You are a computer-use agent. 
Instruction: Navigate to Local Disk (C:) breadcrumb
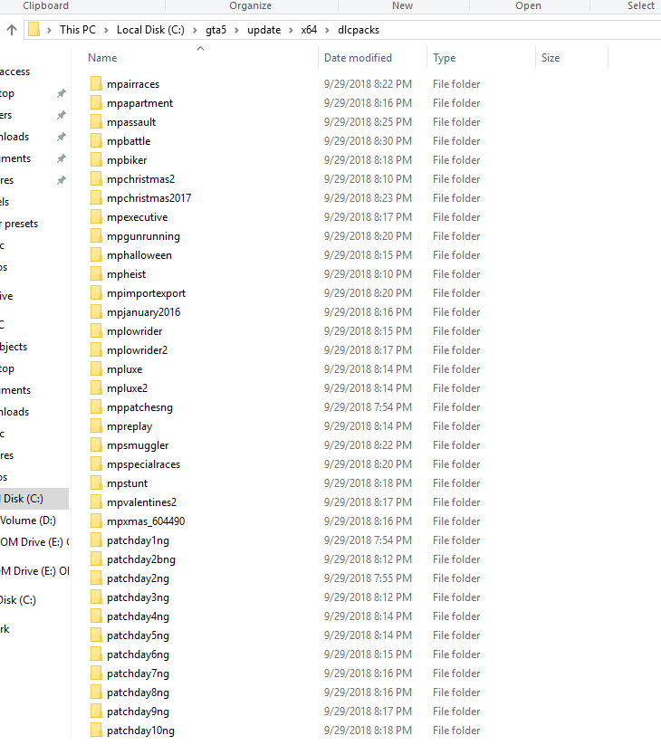(150, 30)
